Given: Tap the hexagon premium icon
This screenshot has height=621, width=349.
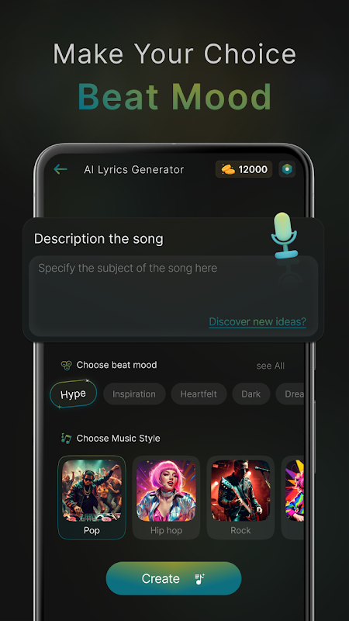Looking at the screenshot, I should point(287,169).
